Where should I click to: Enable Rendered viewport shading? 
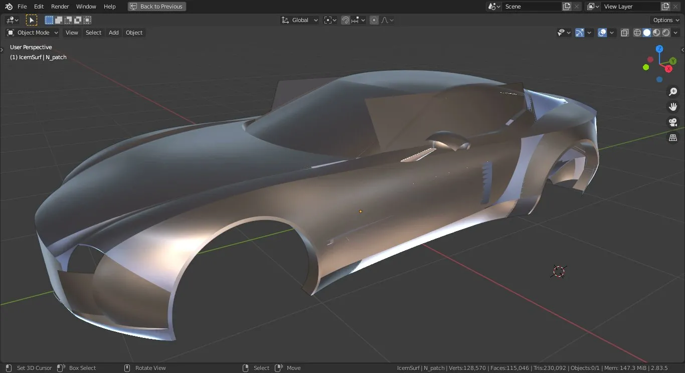pyautogui.click(x=665, y=32)
